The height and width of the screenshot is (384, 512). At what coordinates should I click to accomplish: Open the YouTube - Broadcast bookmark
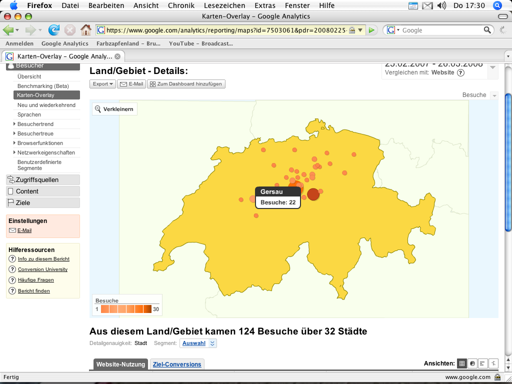tap(201, 43)
